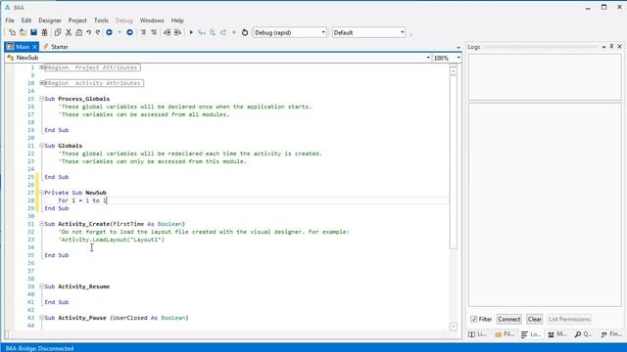Click the Undo arrow icon
Viewport: 627px width, 352px height.
click(x=89, y=32)
